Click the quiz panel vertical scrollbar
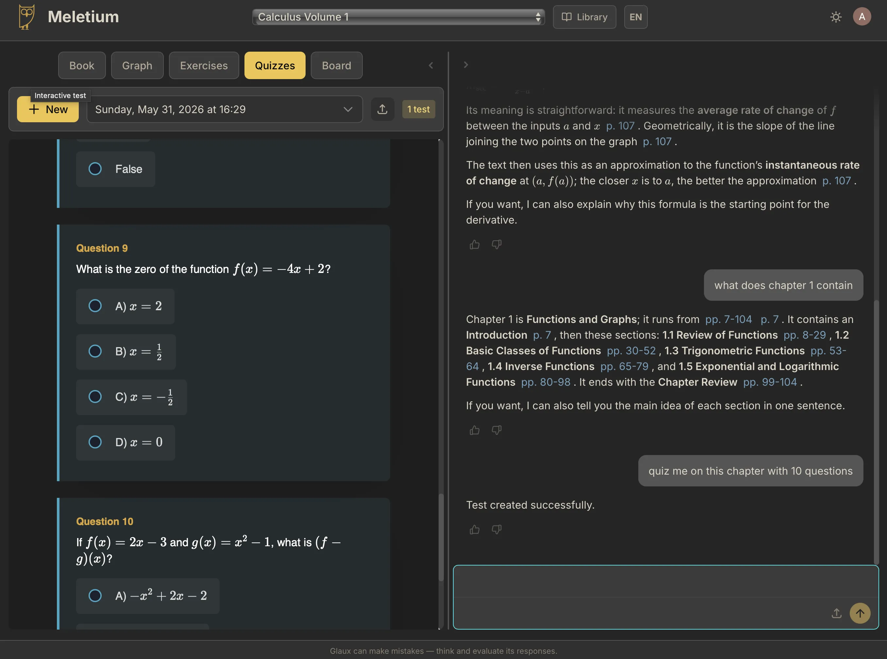This screenshot has width=887, height=659. click(441, 537)
